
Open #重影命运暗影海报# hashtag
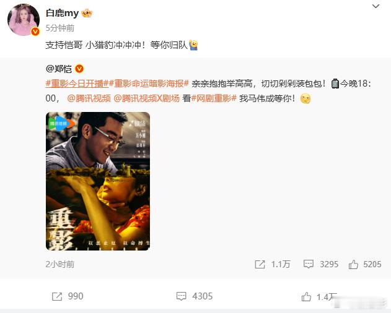pos(149,84)
